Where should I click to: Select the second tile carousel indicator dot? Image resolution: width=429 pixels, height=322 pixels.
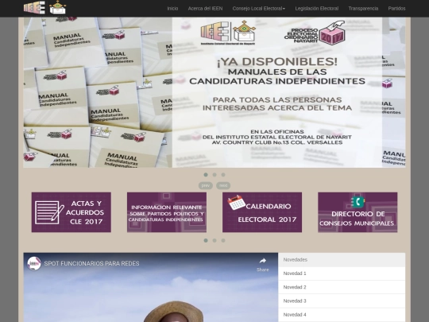pyautogui.click(x=214, y=240)
